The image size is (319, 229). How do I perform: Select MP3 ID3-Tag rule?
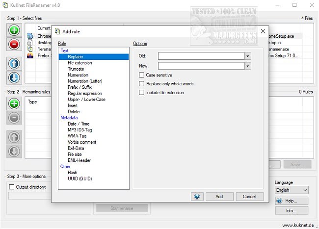[x=80, y=130]
